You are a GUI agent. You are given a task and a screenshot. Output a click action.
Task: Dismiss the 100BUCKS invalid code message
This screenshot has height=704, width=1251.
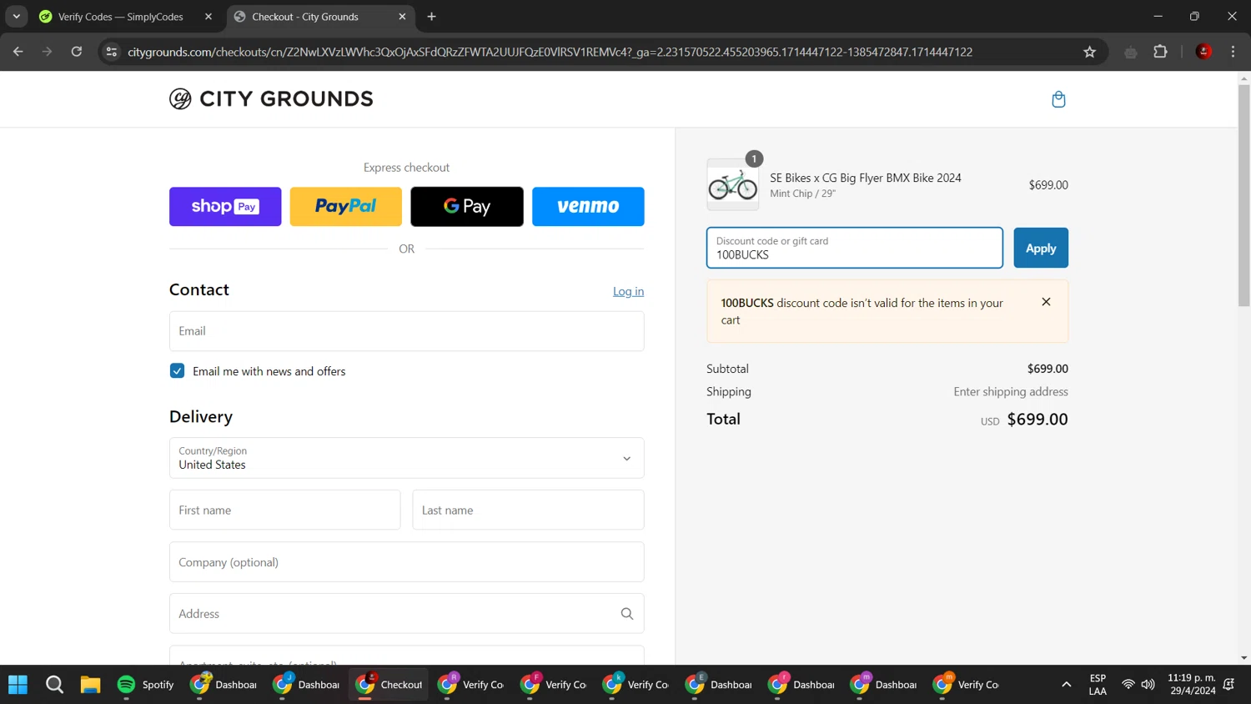(x=1046, y=302)
